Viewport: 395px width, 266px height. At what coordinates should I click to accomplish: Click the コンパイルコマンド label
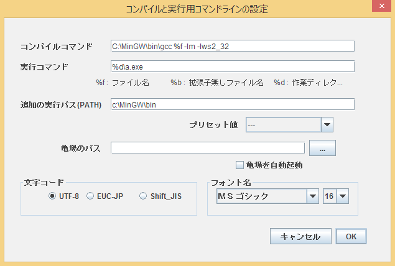click(57, 47)
